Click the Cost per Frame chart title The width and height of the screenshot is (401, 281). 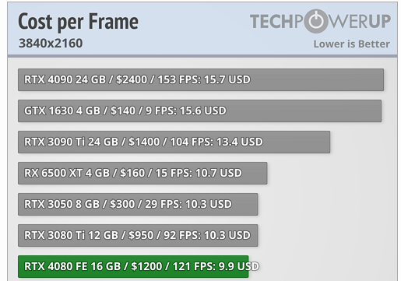(78, 22)
